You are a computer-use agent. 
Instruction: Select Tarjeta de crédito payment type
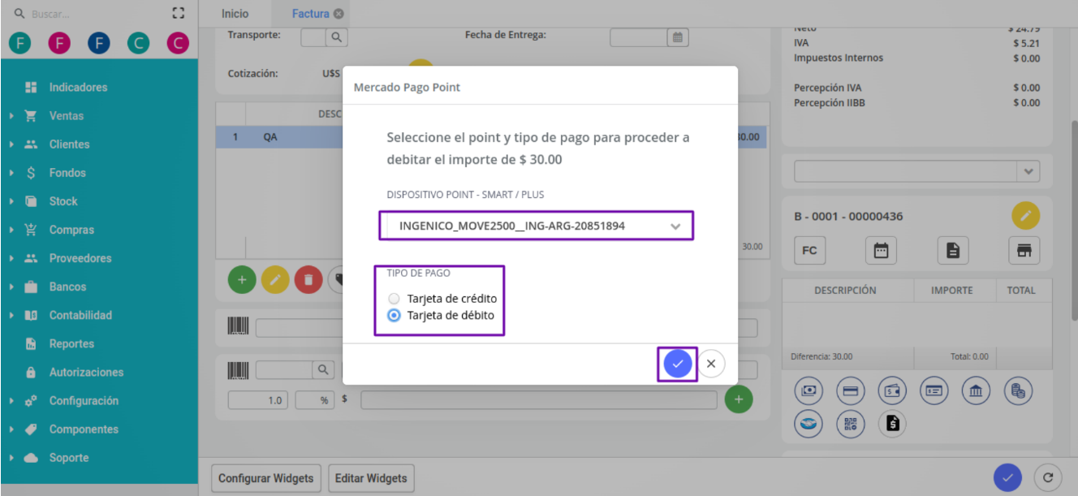(395, 299)
